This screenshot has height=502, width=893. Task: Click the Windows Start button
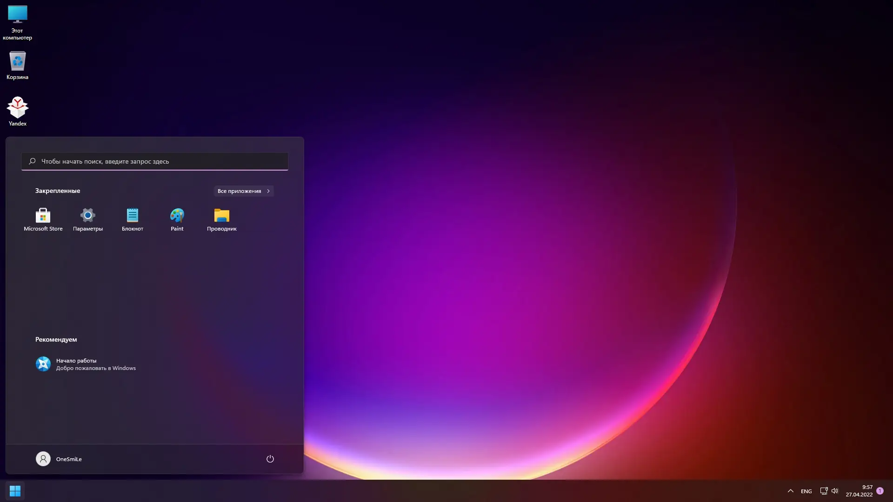[x=15, y=491]
